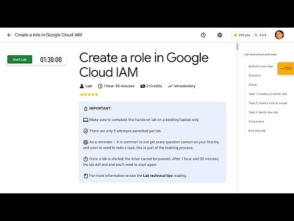294x221 pixels.
Task: Click the book icon beside For more information
Action: click(86, 176)
